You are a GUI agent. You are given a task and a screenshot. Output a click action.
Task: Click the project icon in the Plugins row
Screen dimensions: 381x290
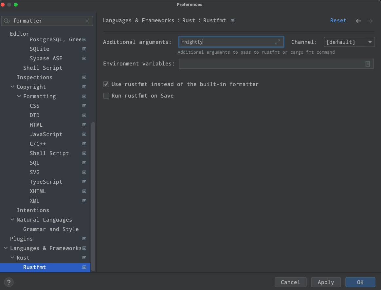point(84,239)
